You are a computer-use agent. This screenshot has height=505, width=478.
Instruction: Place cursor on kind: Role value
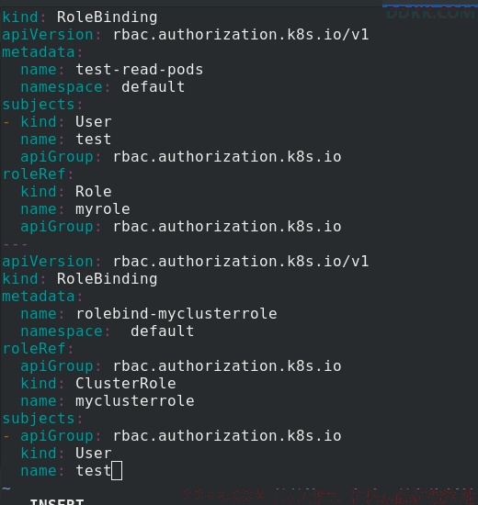[x=94, y=192]
